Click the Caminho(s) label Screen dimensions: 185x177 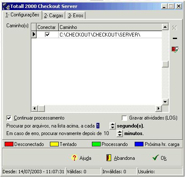coord(18,26)
